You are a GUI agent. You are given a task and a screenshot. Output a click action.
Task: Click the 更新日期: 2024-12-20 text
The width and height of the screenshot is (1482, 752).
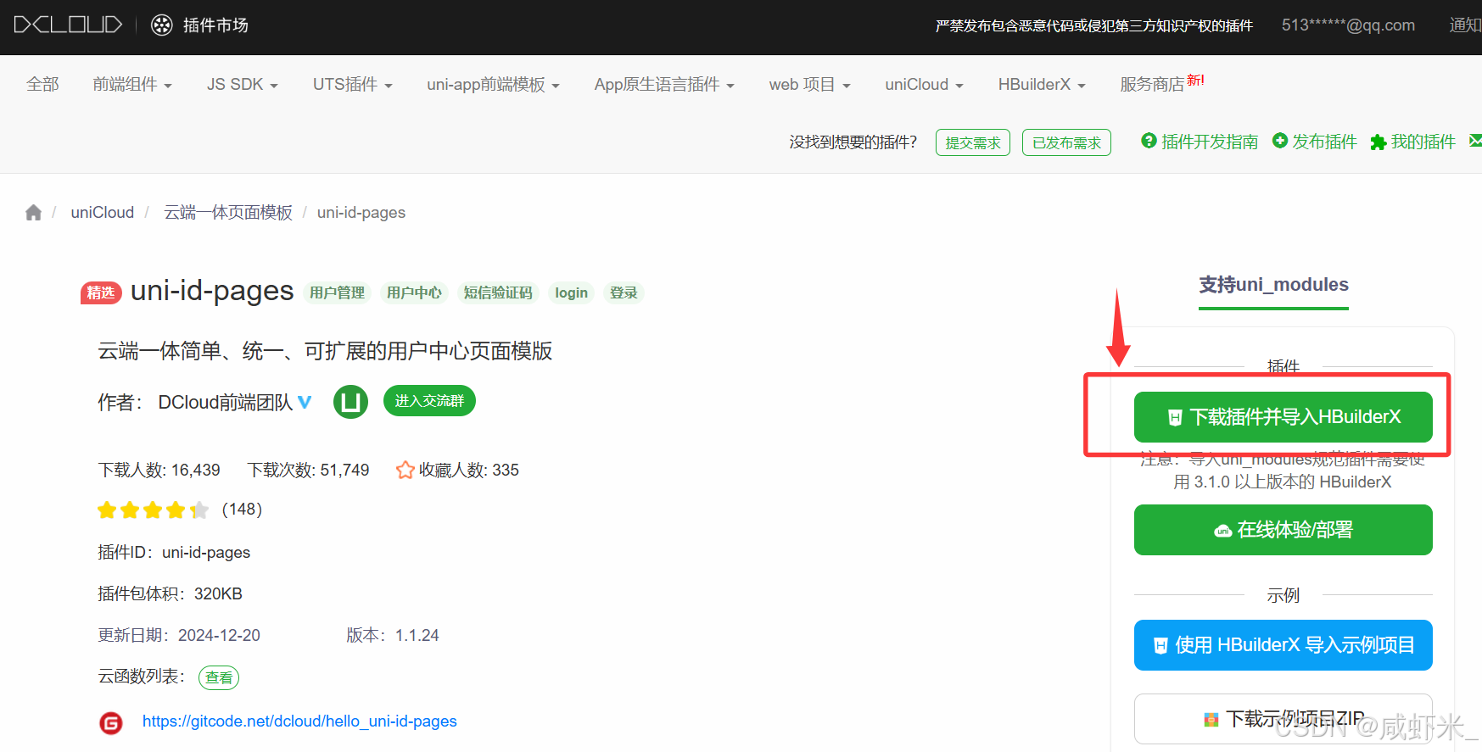179,636
